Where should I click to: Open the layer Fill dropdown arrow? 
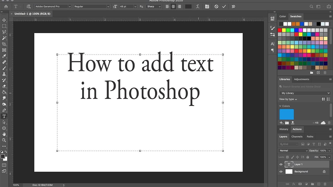329,157
